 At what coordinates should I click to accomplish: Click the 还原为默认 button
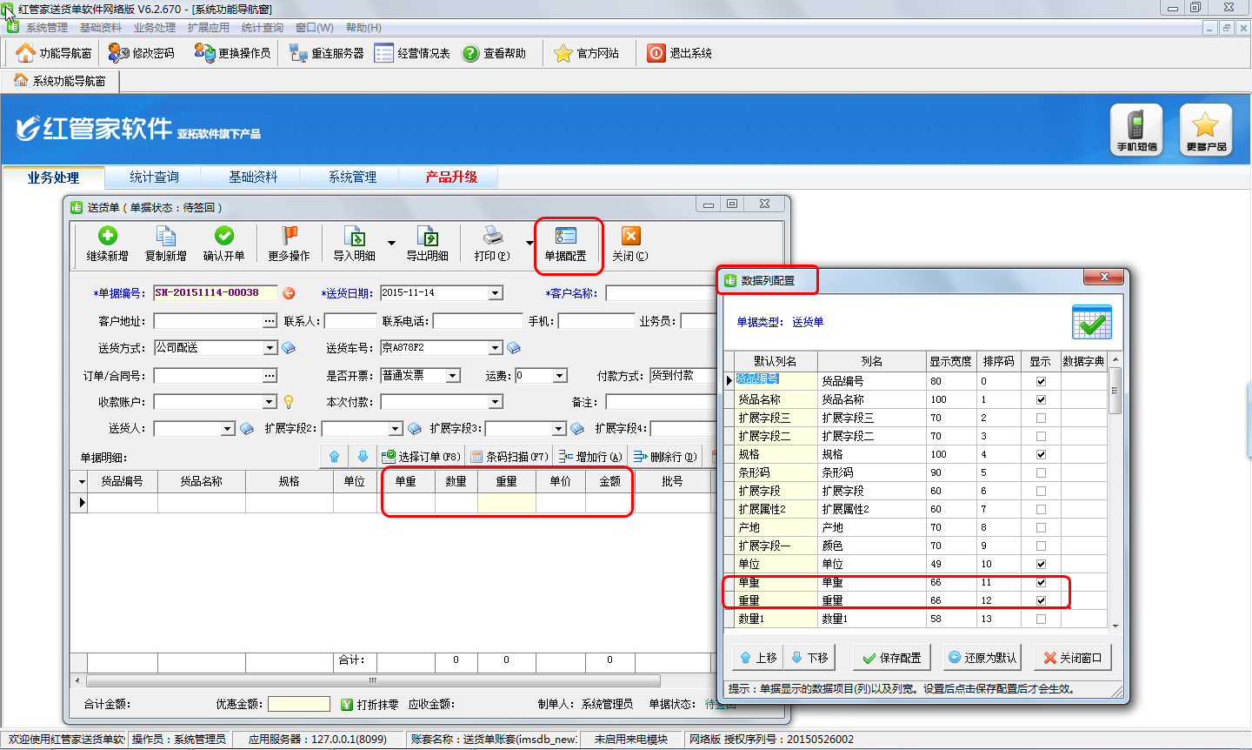[x=982, y=658]
